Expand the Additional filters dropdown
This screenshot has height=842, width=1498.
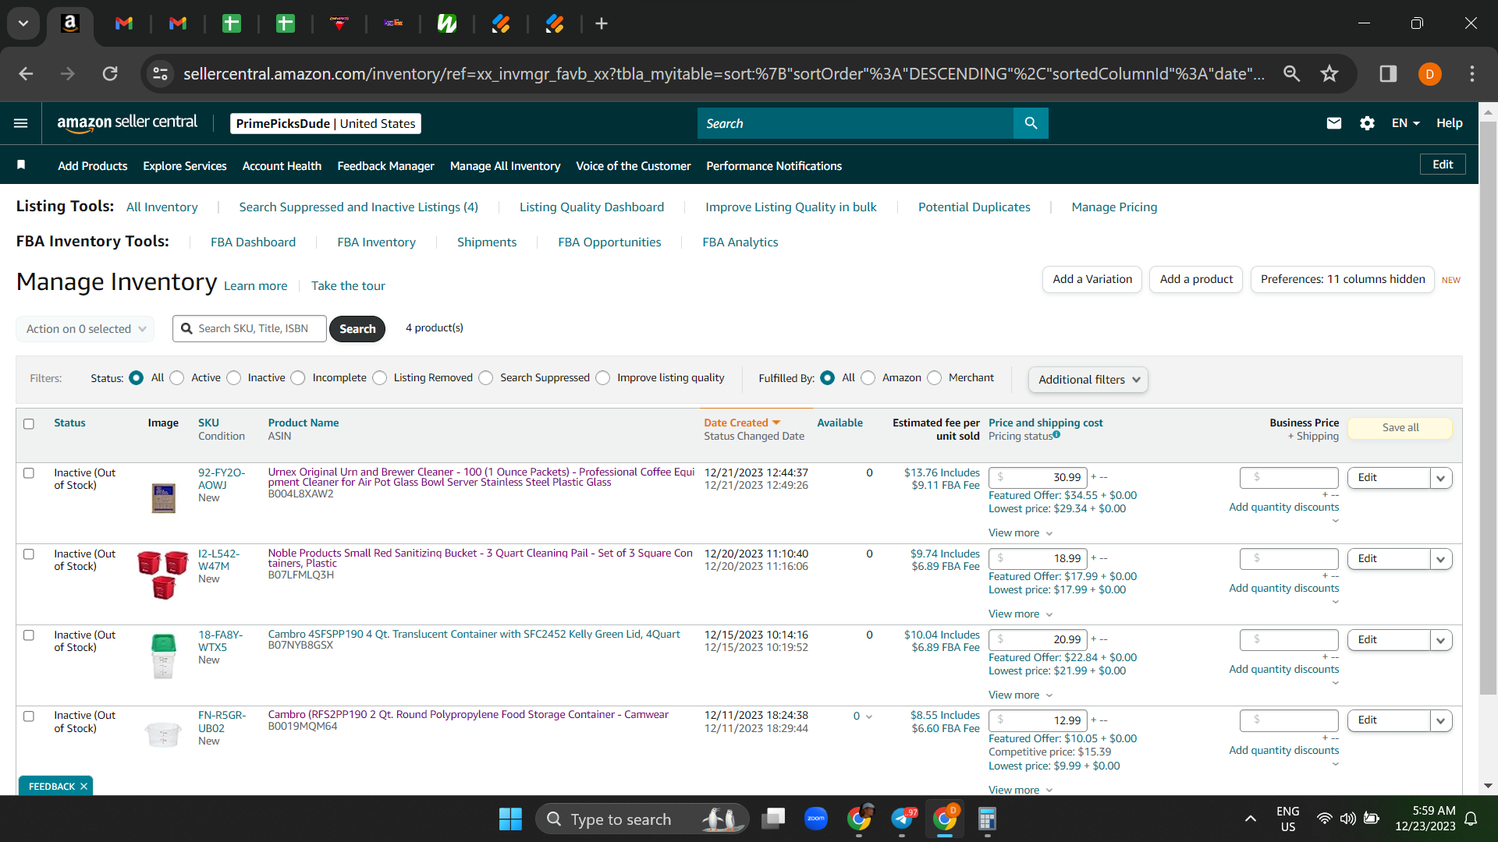[x=1088, y=380]
